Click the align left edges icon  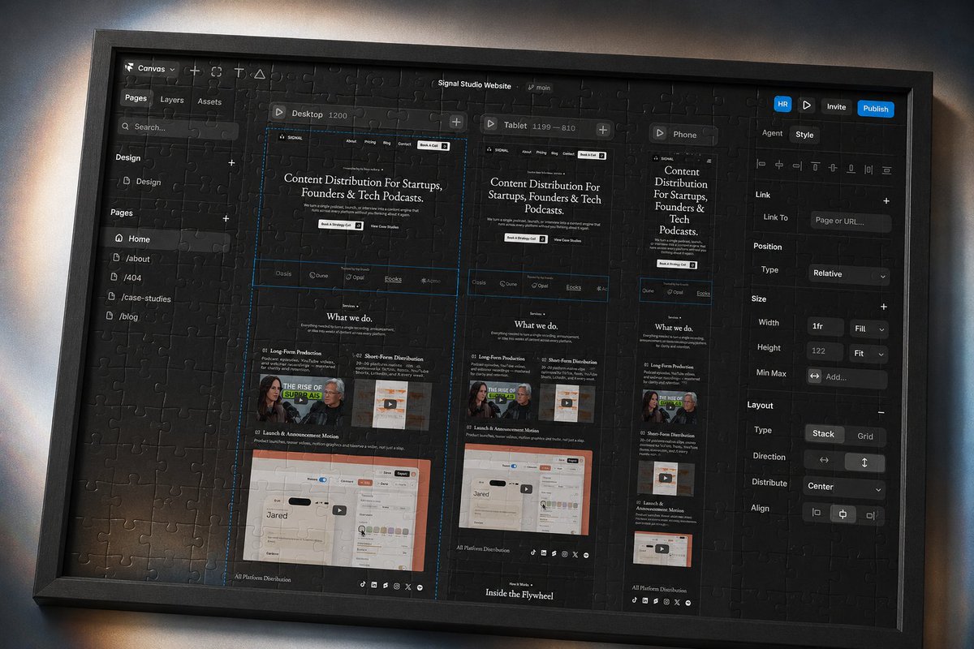(761, 164)
